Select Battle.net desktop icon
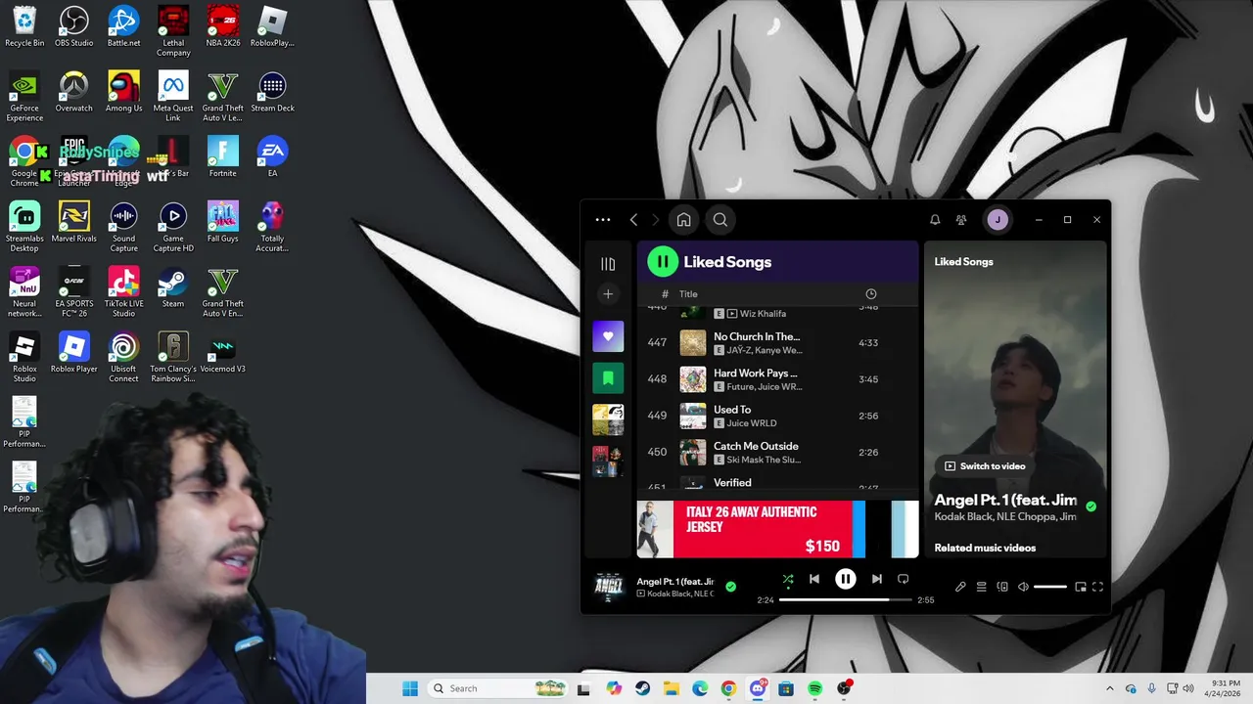Viewport: 1253px width, 704px height. (x=123, y=26)
